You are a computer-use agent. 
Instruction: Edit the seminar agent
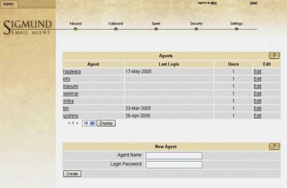[257, 93]
